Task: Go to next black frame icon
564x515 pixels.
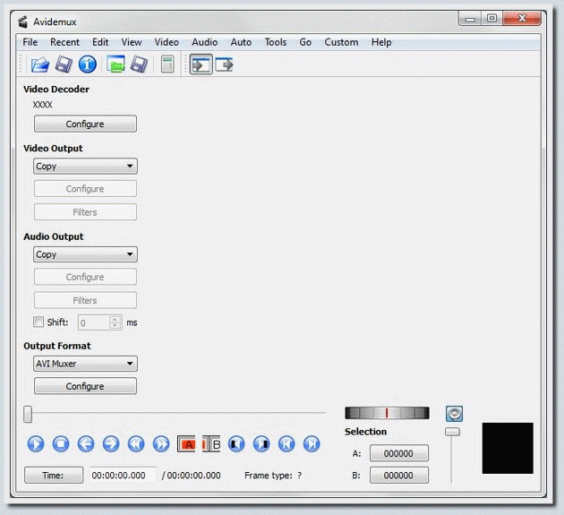Action: tap(261, 443)
